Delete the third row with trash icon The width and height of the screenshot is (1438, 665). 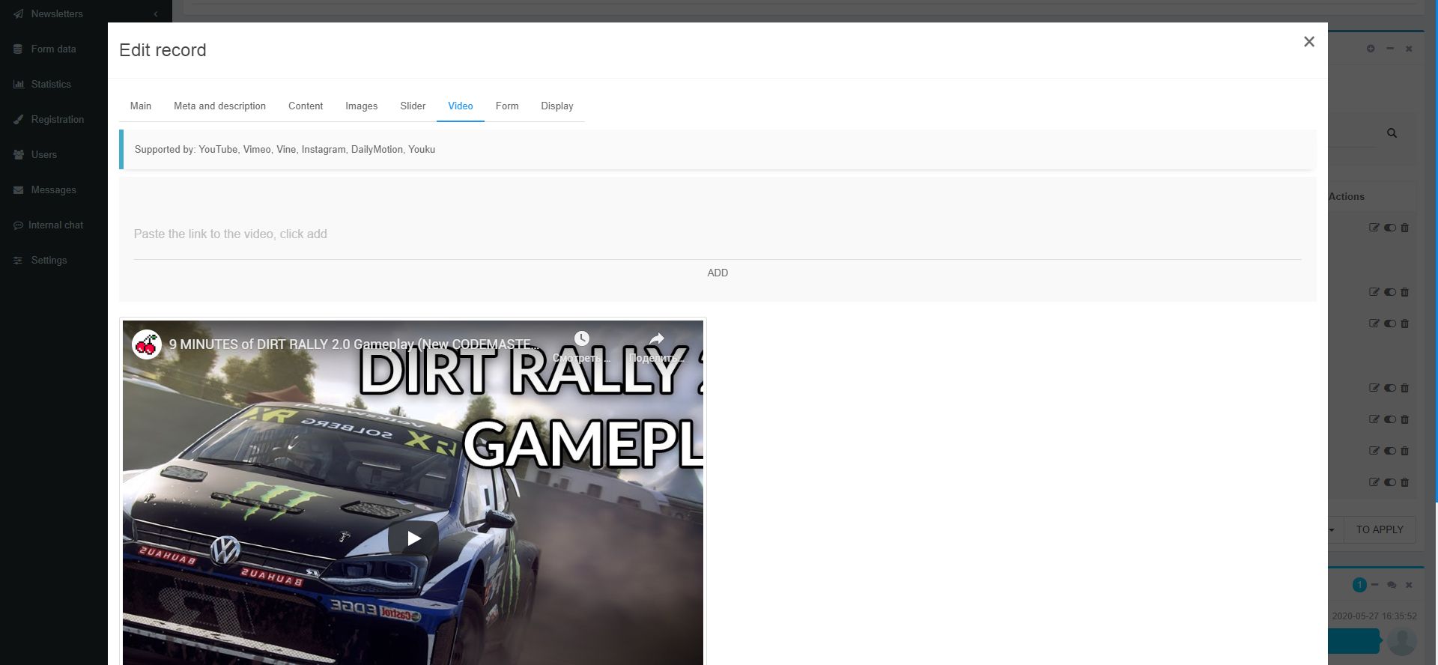pyautogui.click(x=1405, y=324)
